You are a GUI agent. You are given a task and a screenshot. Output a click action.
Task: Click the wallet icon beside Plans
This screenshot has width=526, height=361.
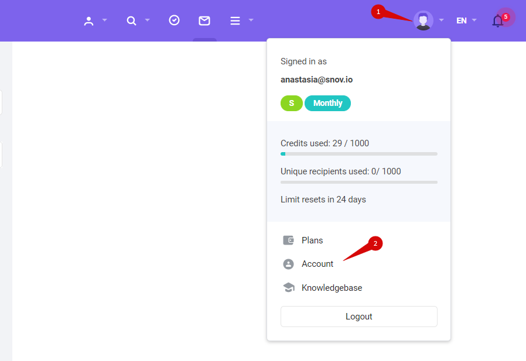(289, 240)
